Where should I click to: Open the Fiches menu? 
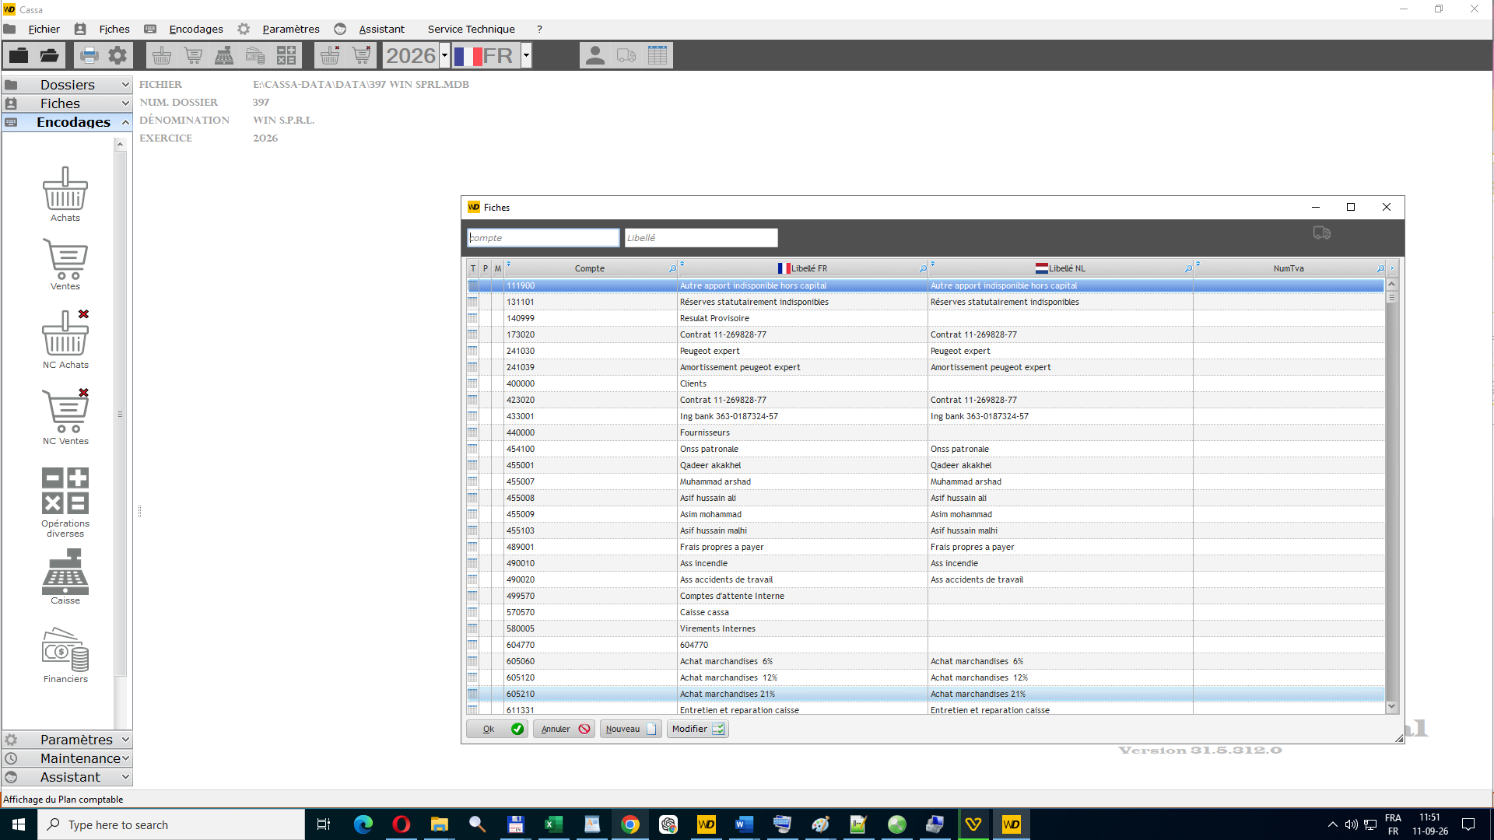tap(114, 29)
